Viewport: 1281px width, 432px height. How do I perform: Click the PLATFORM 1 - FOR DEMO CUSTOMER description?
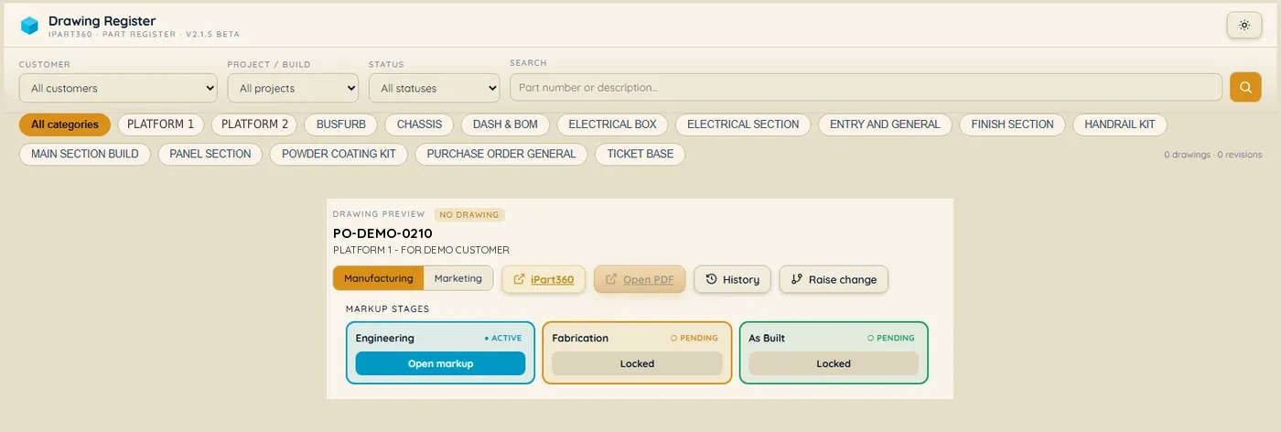[x=421, y=250]
